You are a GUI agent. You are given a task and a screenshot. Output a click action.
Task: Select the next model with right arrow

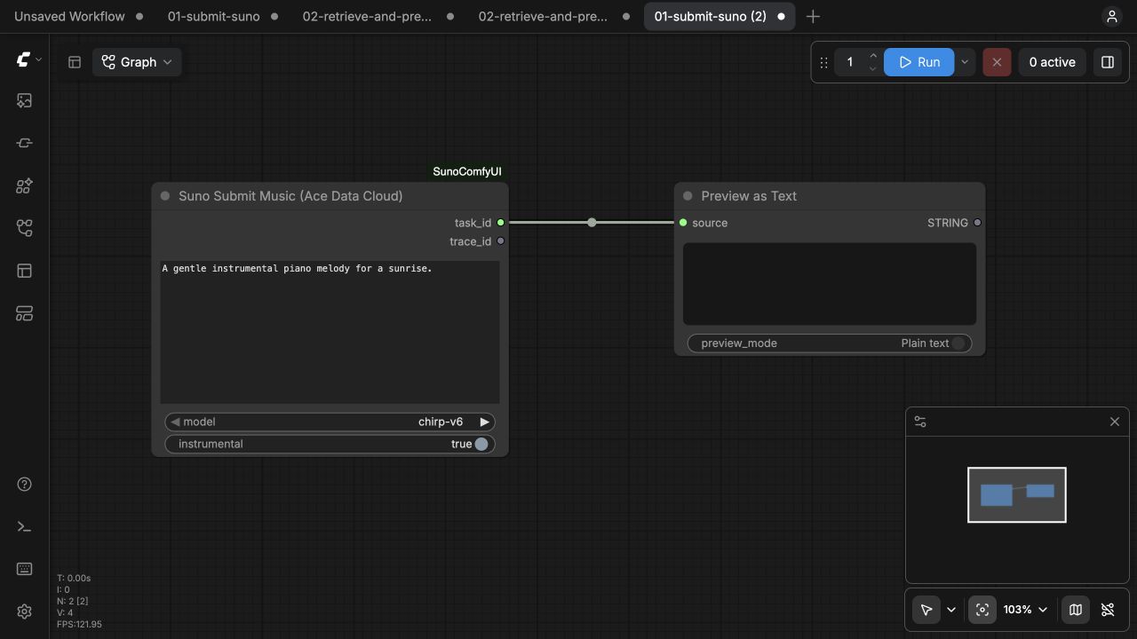point(484,422)
